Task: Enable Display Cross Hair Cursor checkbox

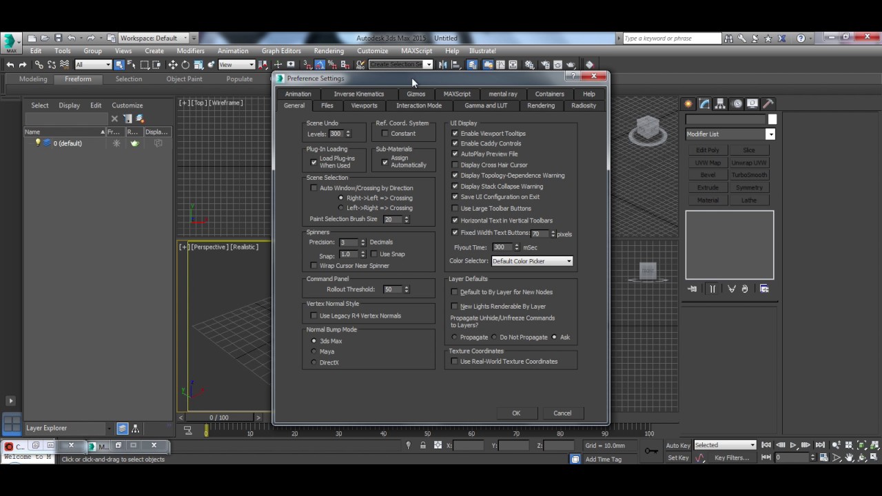Action: [x=455, y=165]
